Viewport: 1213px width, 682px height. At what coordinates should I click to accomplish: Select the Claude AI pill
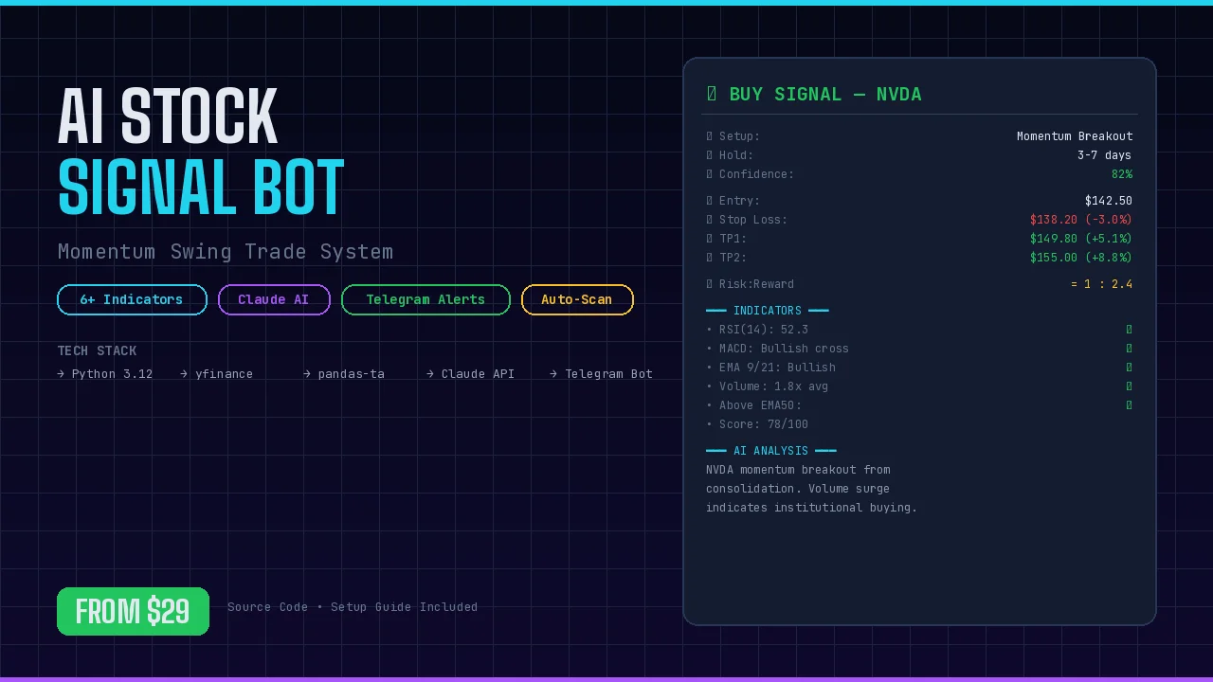(x=274, y=299)
